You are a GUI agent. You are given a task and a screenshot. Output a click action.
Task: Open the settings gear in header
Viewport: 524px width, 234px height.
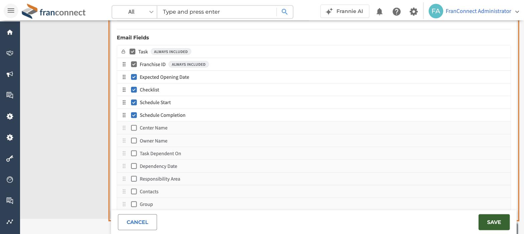(x=414, y=12)
